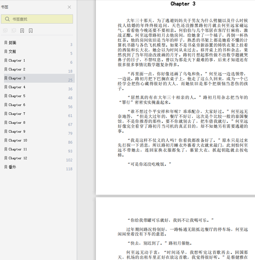Click the bookmark icon beside Chapter 1

(6, 60)
